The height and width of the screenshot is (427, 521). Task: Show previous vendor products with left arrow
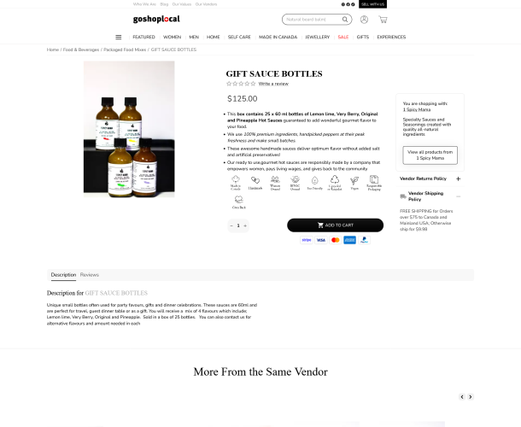462,397
